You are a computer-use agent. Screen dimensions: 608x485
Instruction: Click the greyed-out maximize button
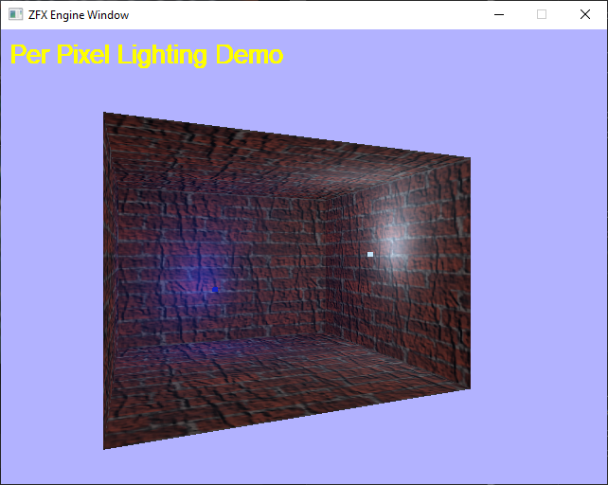(x=542, y=15)
